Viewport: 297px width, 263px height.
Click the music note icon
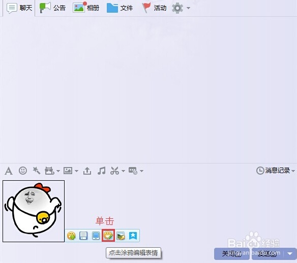point(101,171)
